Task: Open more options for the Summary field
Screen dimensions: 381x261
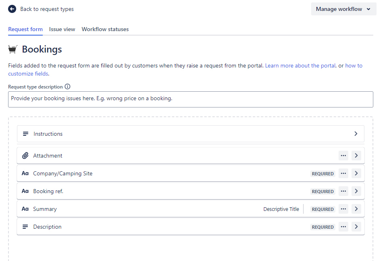Action: coord(343,209)
